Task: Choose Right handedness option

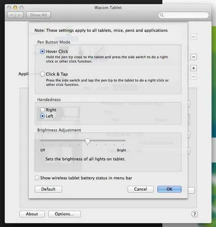Action: point(42,110)
